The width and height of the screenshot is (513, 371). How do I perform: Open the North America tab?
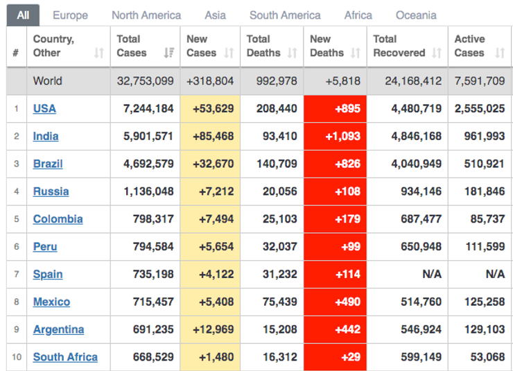tap(146, 15)
